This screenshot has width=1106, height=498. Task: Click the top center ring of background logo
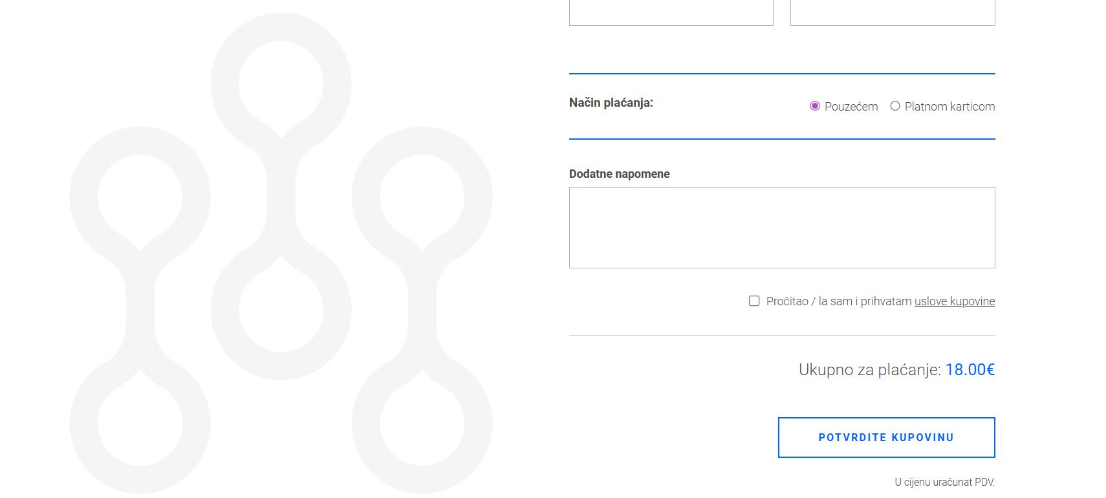pyautogui.click(x=281, y=27)
